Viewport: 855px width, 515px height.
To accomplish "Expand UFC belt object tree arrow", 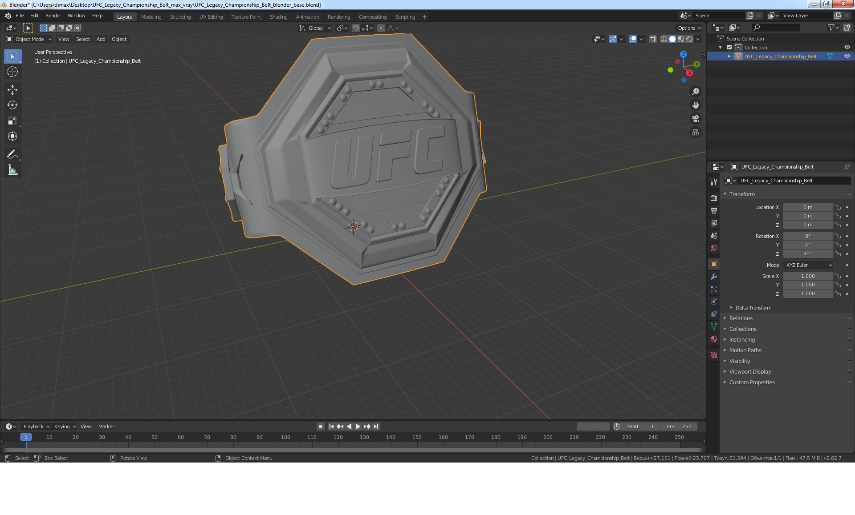I will (x=729, y=56).
